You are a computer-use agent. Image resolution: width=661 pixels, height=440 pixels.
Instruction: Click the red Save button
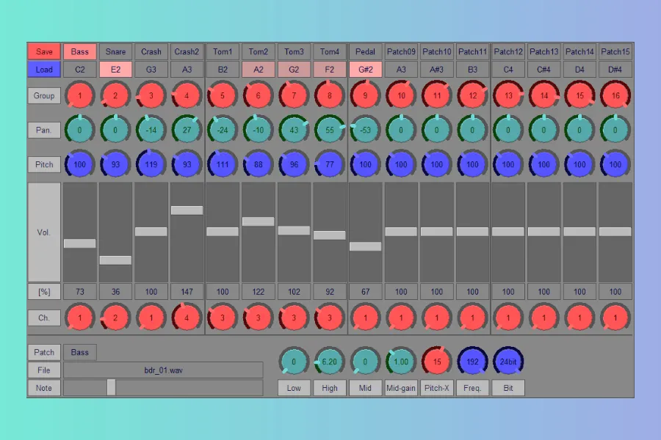[44, 52]
